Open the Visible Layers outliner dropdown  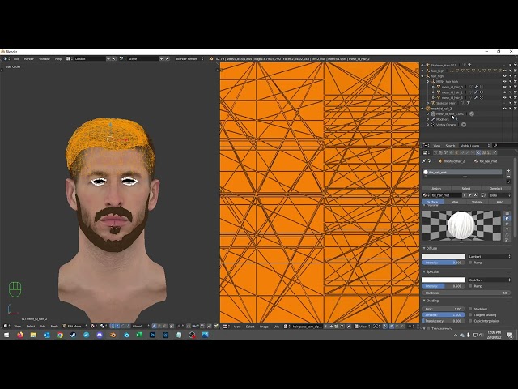474,146
